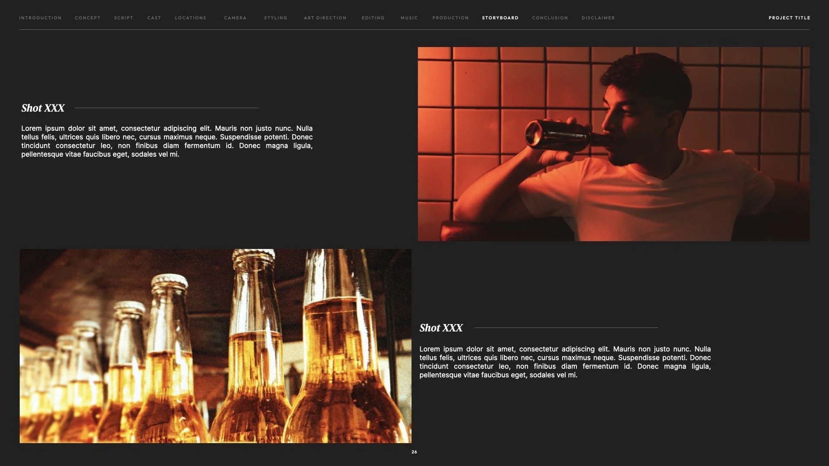Click the page number 26
829x466 pixels.
click(414, 452)
